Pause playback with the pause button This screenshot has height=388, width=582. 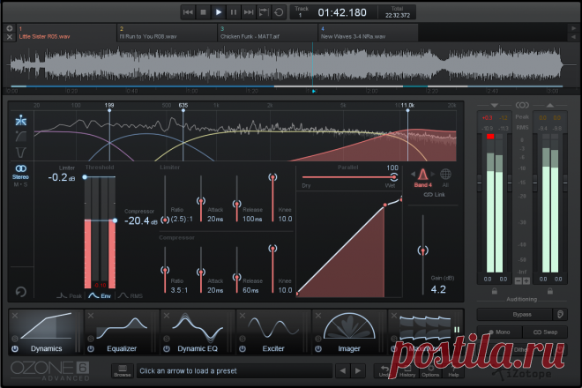tap(234, 12)
